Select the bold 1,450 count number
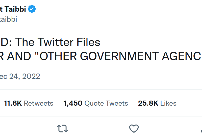The width and height of the screenshot is (202, 139). [73, 103]
